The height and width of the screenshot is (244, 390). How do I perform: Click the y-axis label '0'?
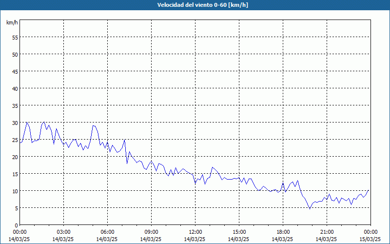coord(17,225)
